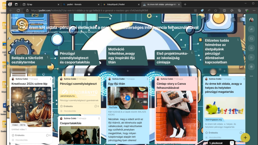258x145 pixels.
Task: Click the yellow plus add-post button
Action: (x=245, y=138)
